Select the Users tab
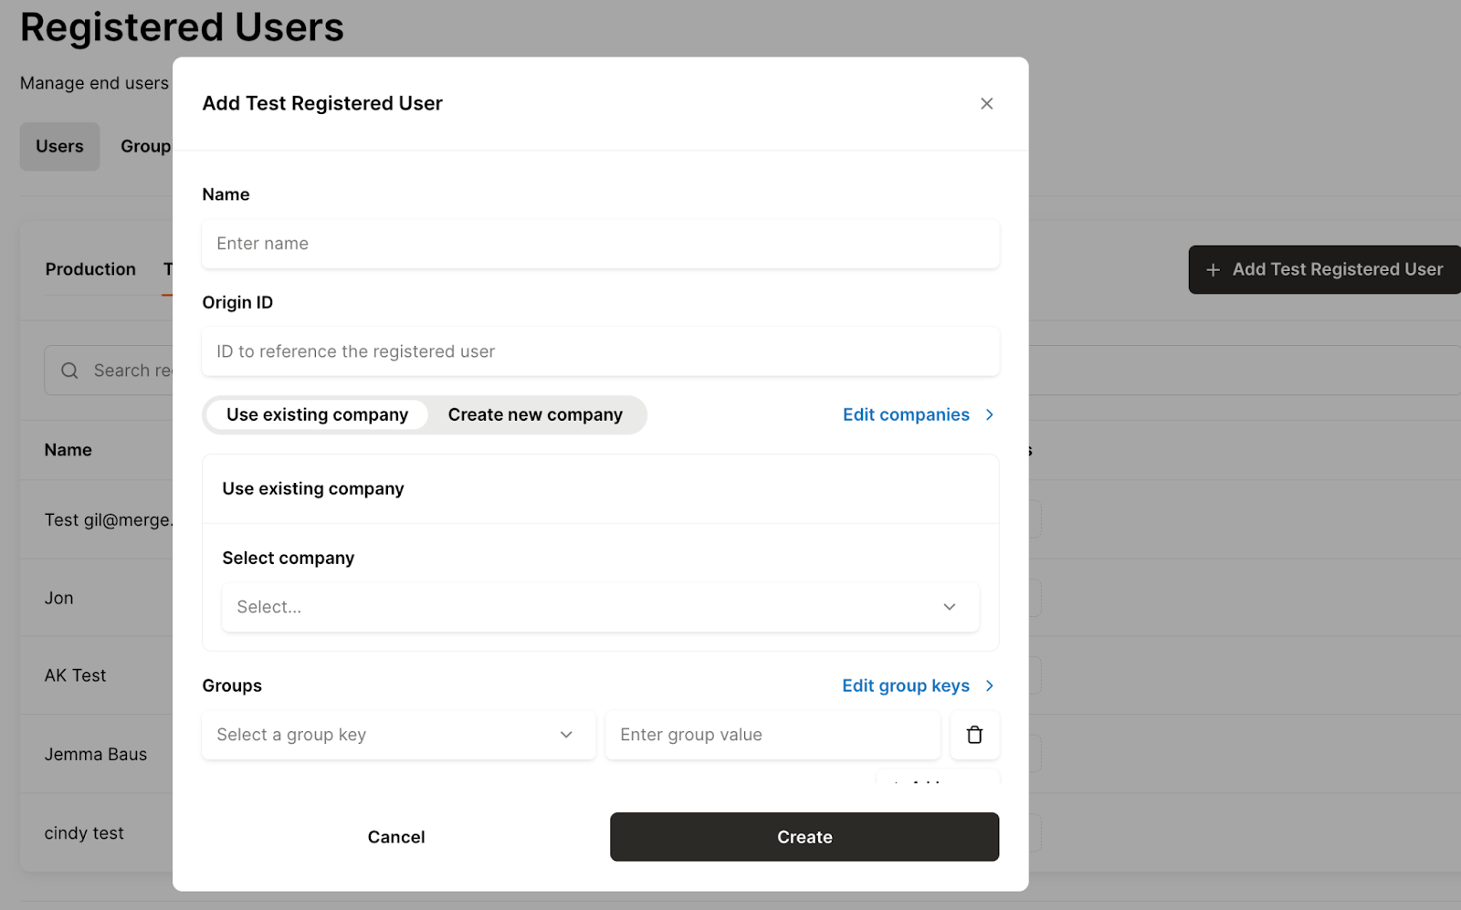Viewport: 1461px width, 910px height. tap(59, 146)
